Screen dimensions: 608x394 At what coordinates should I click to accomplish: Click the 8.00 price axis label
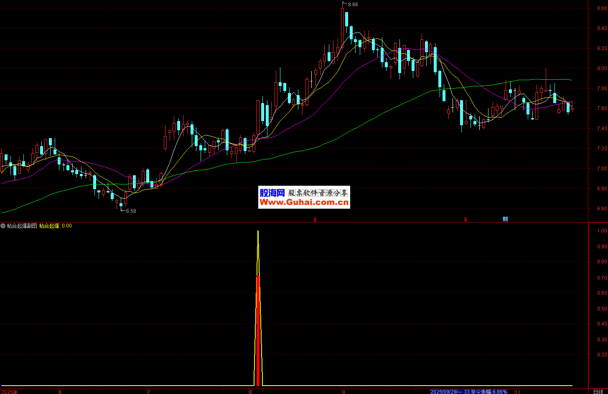[x=602, y=68]
